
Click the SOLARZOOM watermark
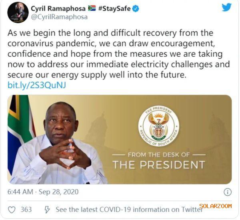[215, 206]
